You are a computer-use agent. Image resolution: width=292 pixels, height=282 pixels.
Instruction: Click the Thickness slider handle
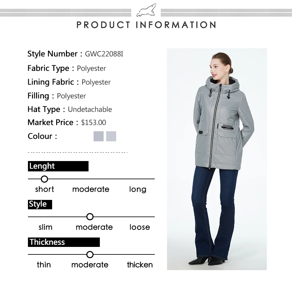point(90,255)
